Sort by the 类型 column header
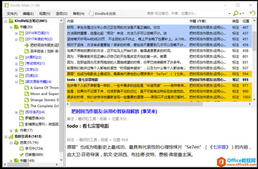The width and height of the screenshot is (258, 169). 236,21
